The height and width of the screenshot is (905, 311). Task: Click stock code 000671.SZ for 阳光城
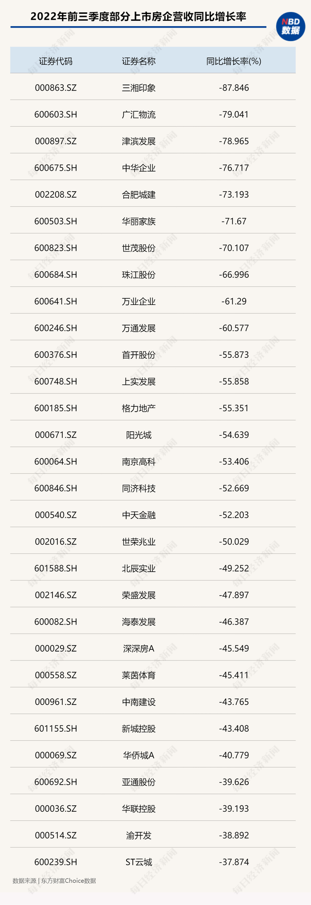pyautogui.click(x=56, y=435)
